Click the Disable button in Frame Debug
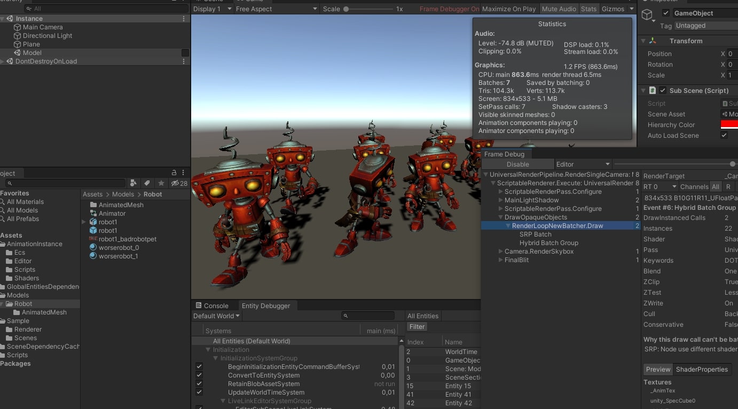Image resolution: width=738 pixels, height=409 pixels. click(x=517, y=164)
